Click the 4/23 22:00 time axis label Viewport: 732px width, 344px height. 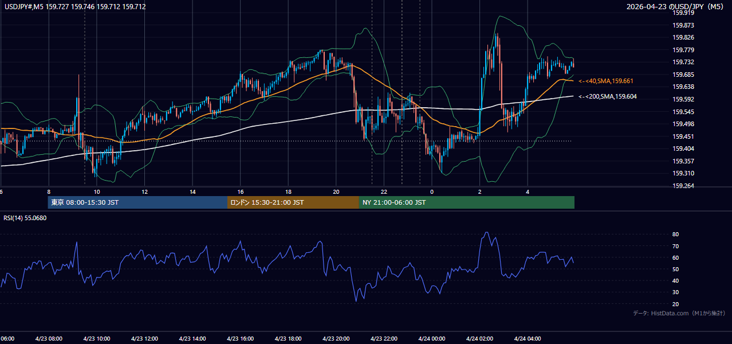click(x=384, y=339)
